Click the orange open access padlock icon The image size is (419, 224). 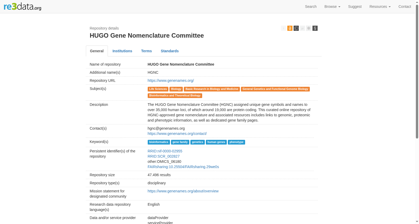290,28
